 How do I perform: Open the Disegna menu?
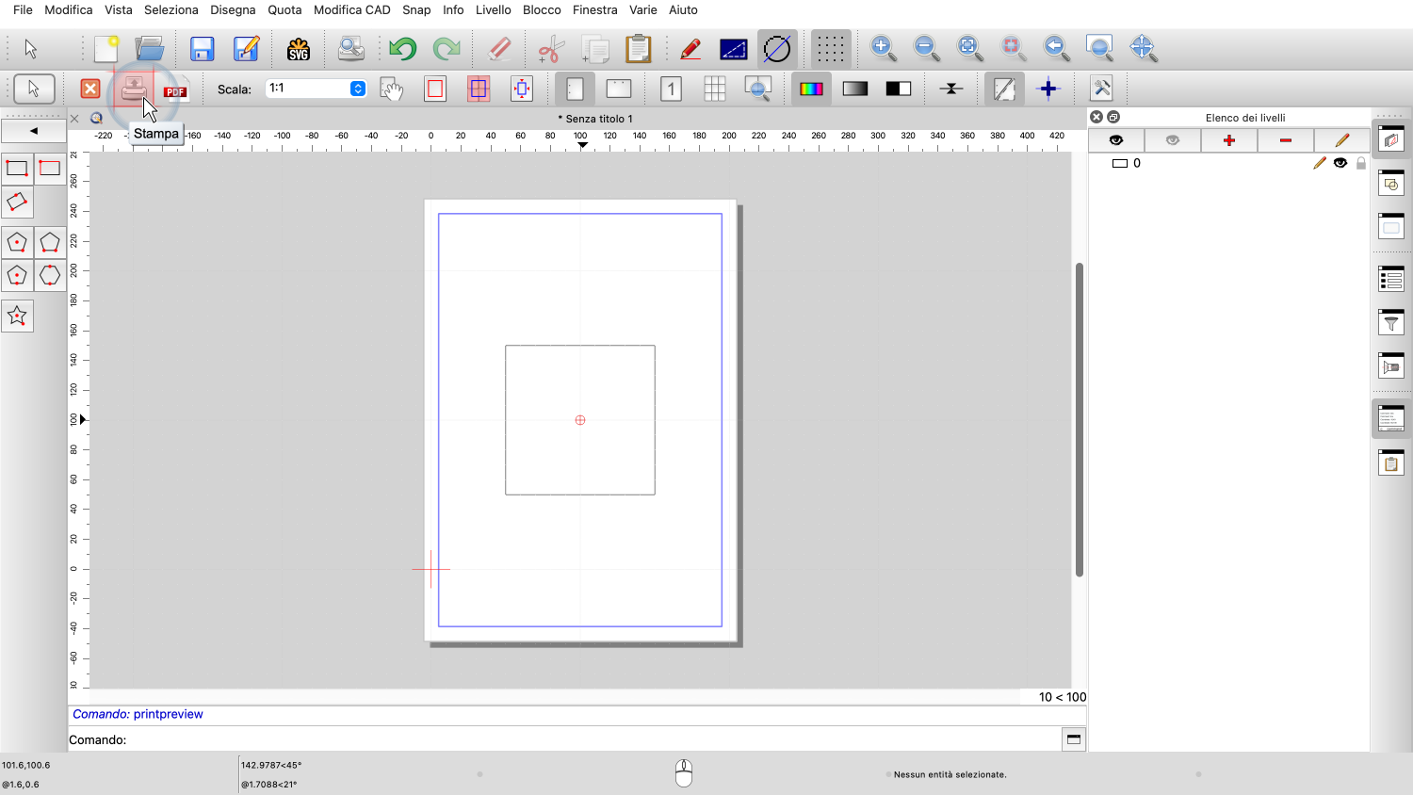[233, 9]
